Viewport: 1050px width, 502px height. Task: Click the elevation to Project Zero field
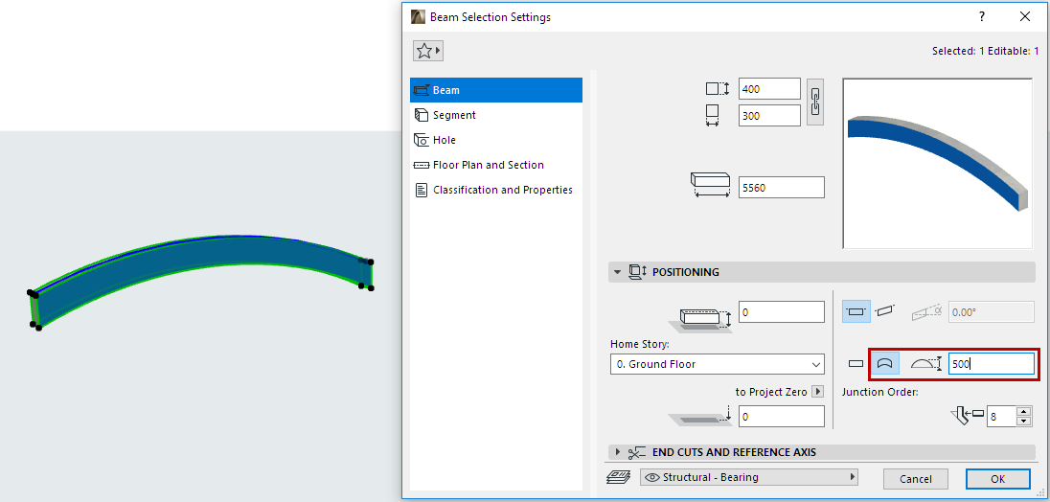coord(782,417)
